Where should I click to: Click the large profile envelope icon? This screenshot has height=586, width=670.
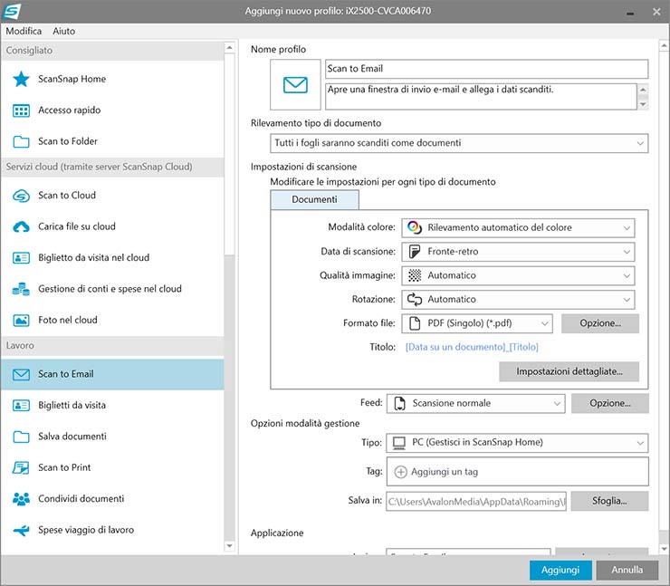[x=295, y=84]
